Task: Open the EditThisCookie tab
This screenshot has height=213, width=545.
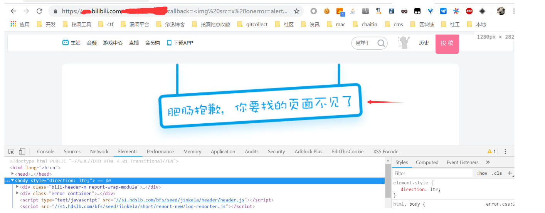Action: click(x=348, y=151)
